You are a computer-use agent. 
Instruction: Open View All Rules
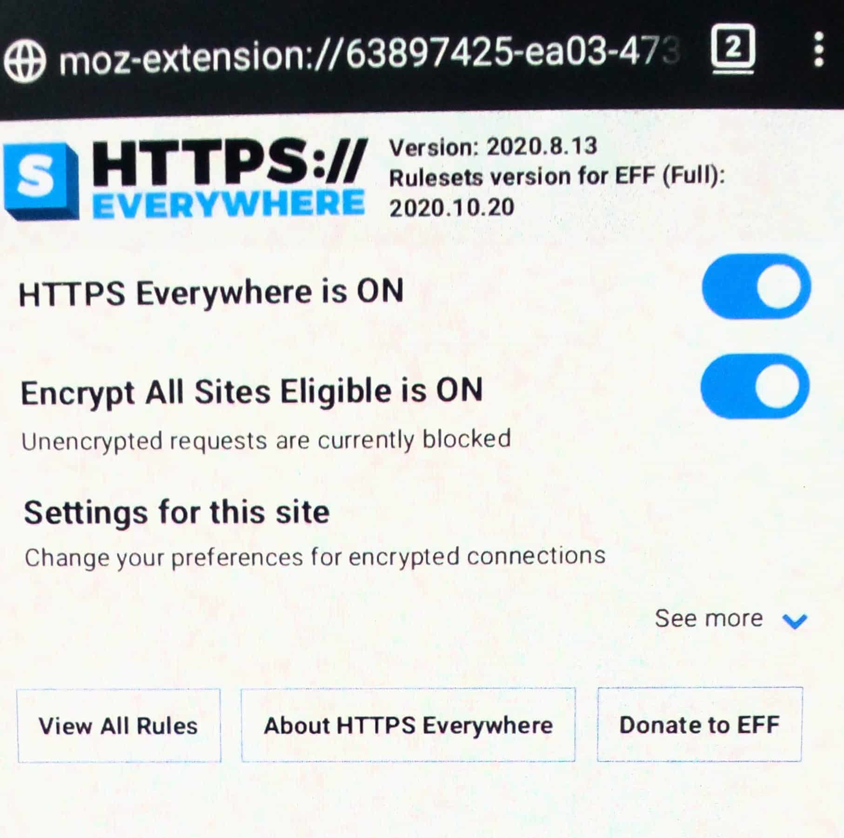(119, 725)
